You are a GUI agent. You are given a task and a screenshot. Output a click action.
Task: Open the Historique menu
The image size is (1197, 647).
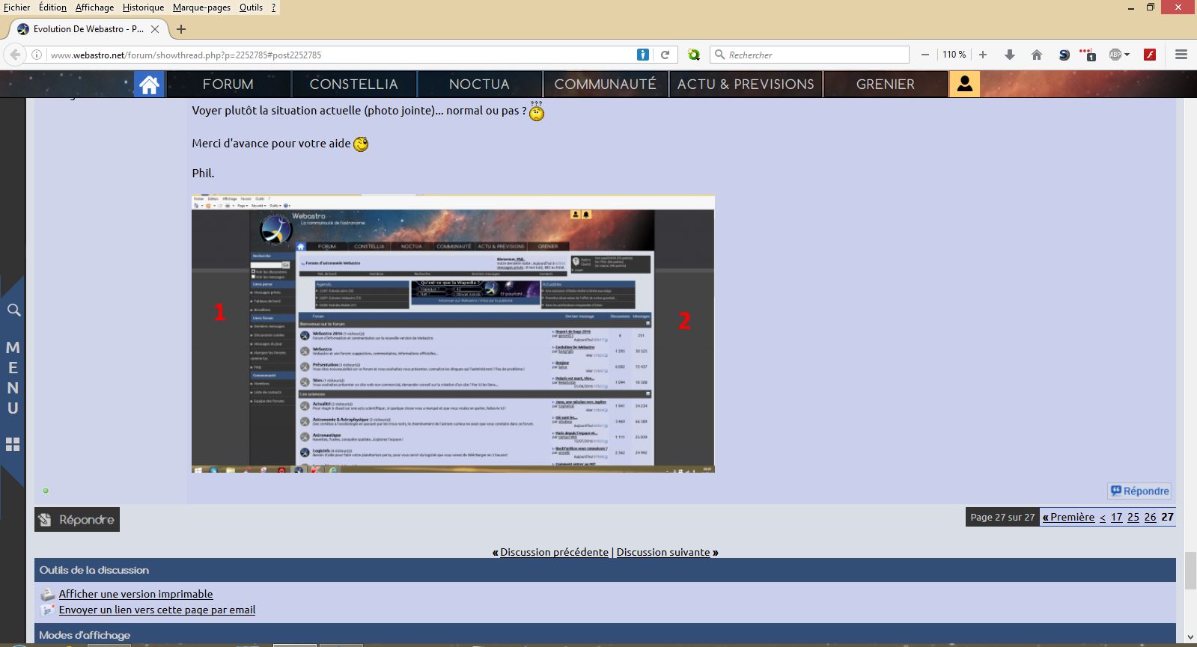143,7
